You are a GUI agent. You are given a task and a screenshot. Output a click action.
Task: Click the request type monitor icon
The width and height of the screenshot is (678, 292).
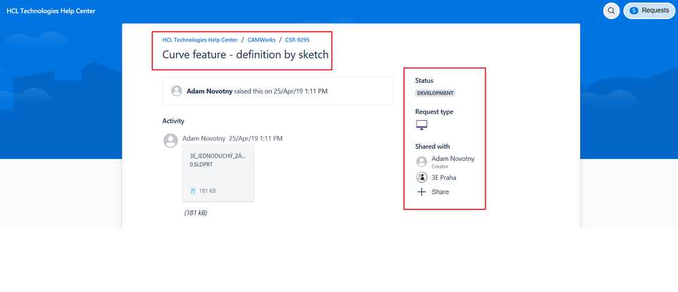click(x=422, y=125)
